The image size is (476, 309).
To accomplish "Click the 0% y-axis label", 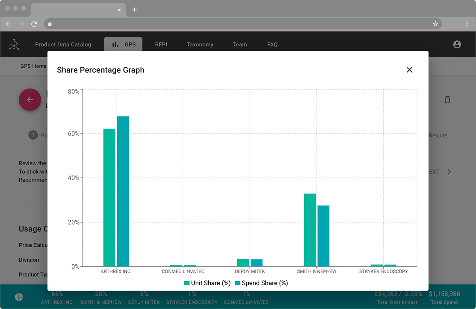I will [x=75, y=267].
